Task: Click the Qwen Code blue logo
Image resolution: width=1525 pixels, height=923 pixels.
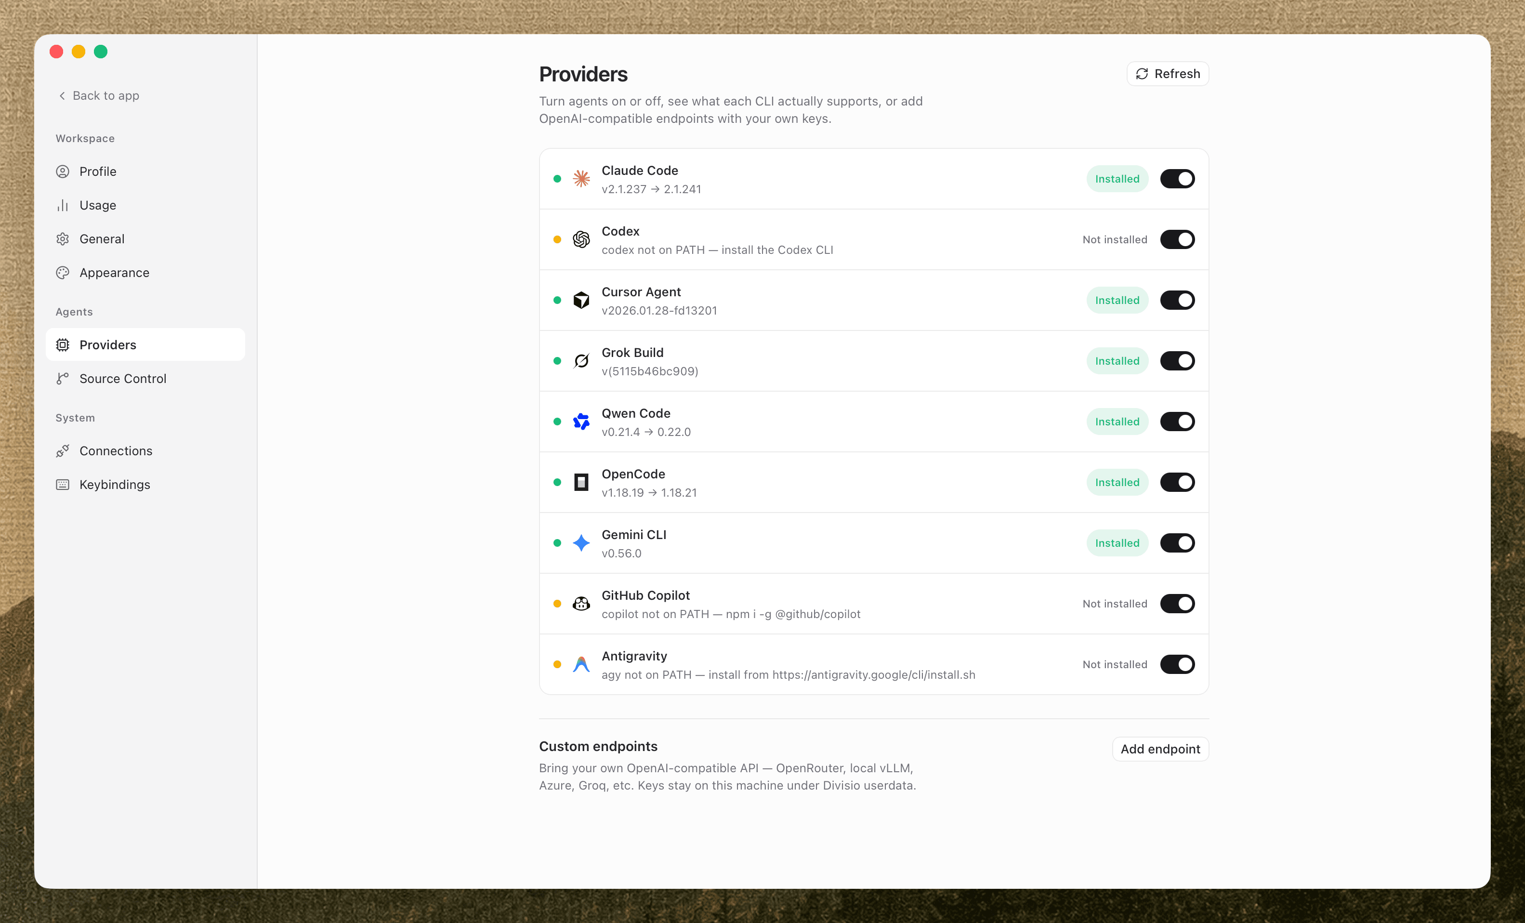Action: tap(581, 422)
